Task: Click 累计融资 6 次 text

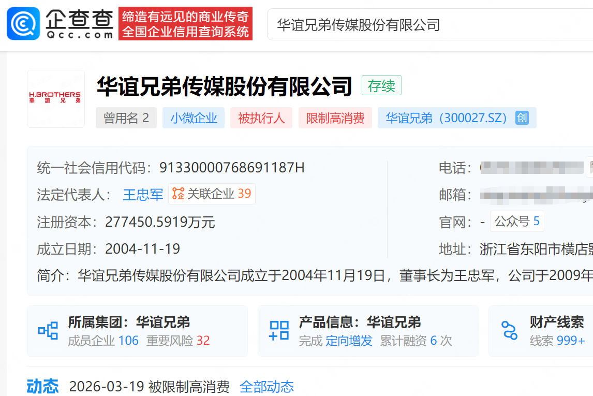Action: pyautogui.click(x=416, y=341)
